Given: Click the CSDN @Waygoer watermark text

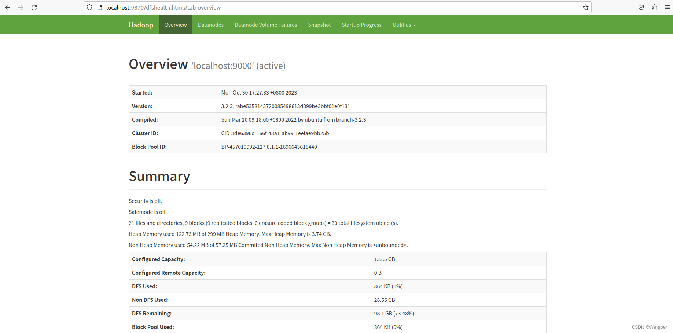Looking at the screenshot, I should [650, 327].
